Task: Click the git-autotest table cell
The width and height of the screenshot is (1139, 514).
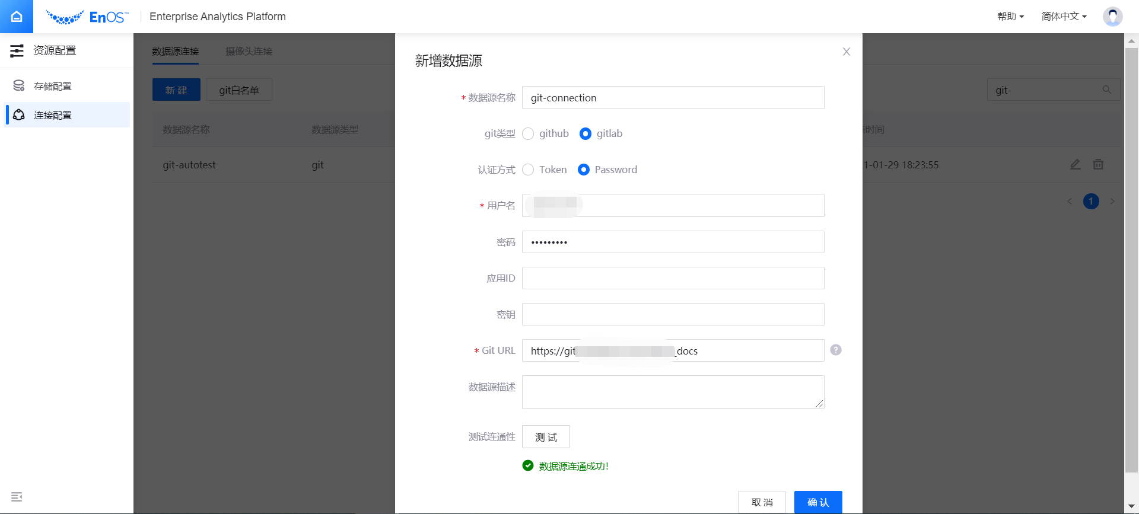Action: [189, 165]
